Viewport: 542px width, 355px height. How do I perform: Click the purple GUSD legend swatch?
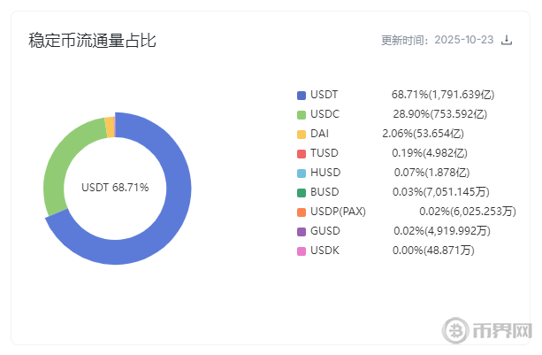tap(302, 231)
